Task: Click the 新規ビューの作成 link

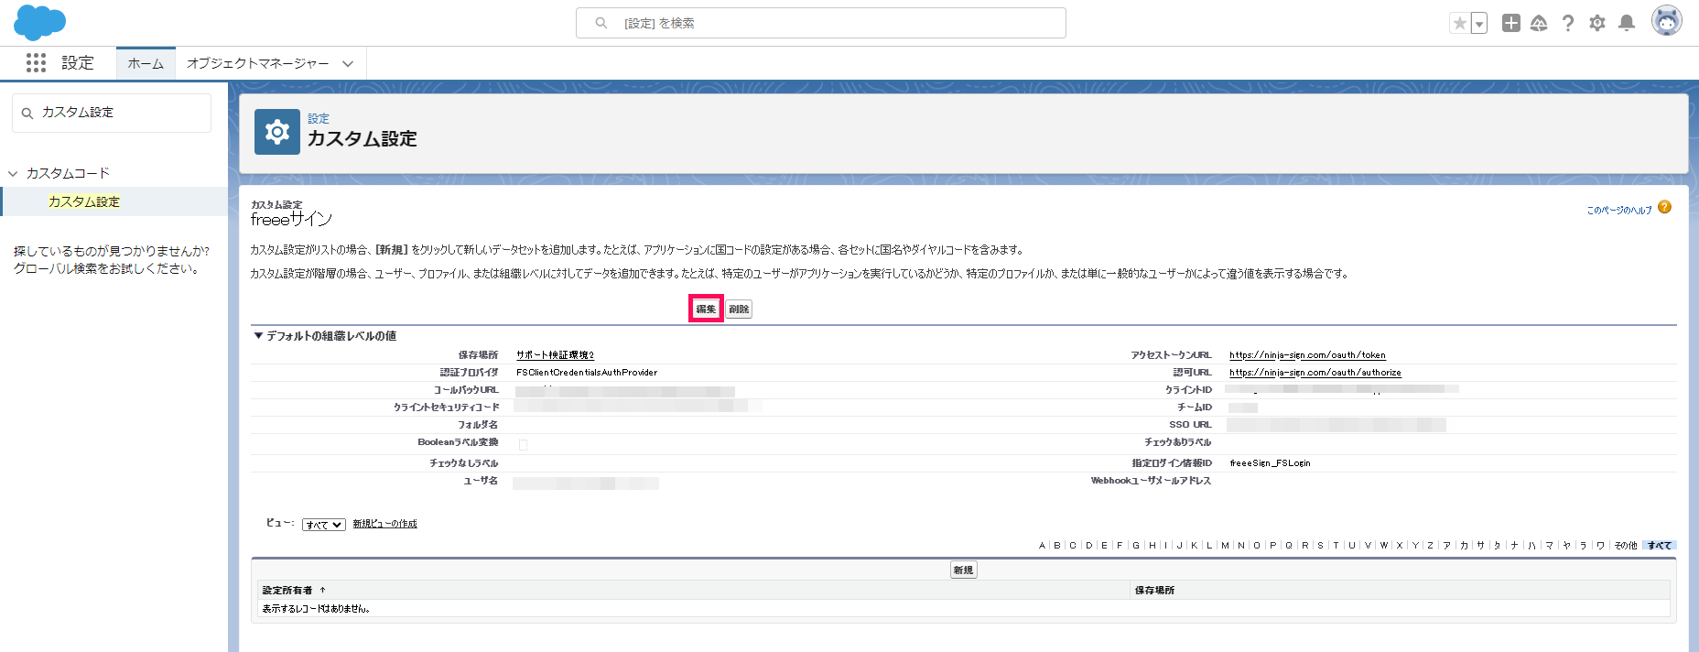Action: tap(384, 524)
